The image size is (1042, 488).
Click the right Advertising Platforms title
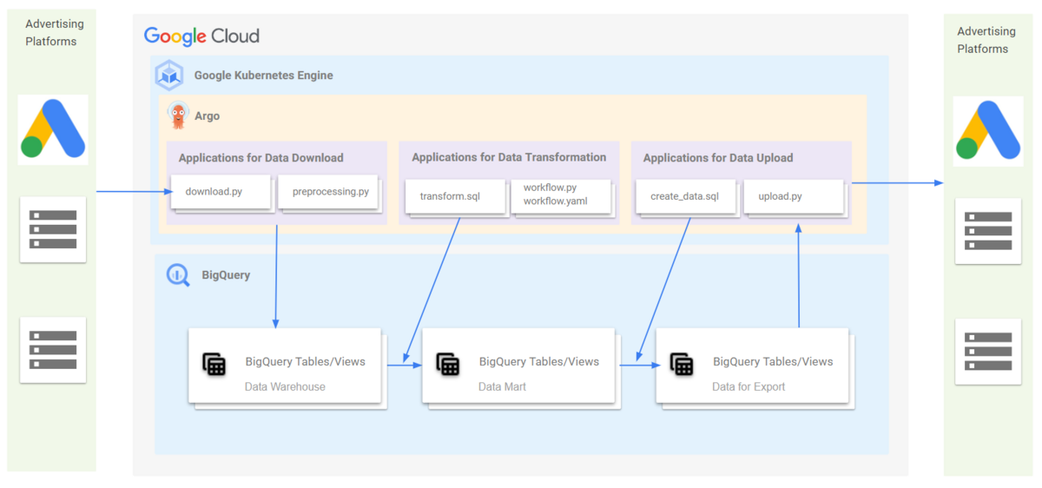(986, 40)
